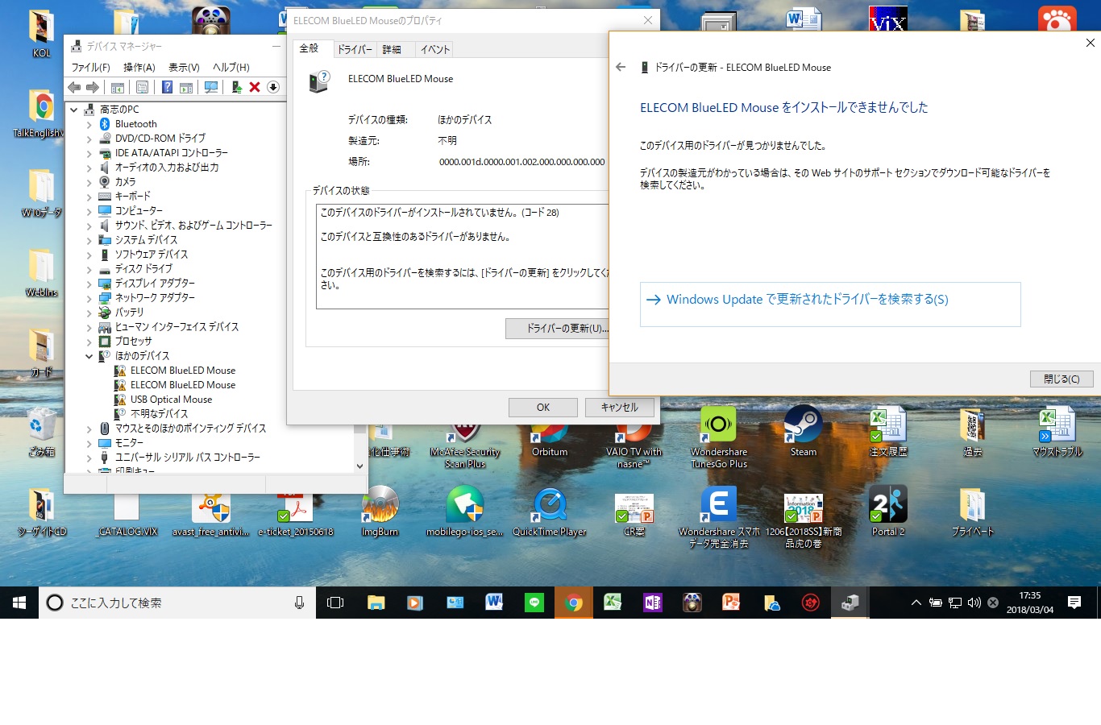Click the action pane toolbar icon after Help icon
The image size is (1101, 725).
click(x=186, y=87)
